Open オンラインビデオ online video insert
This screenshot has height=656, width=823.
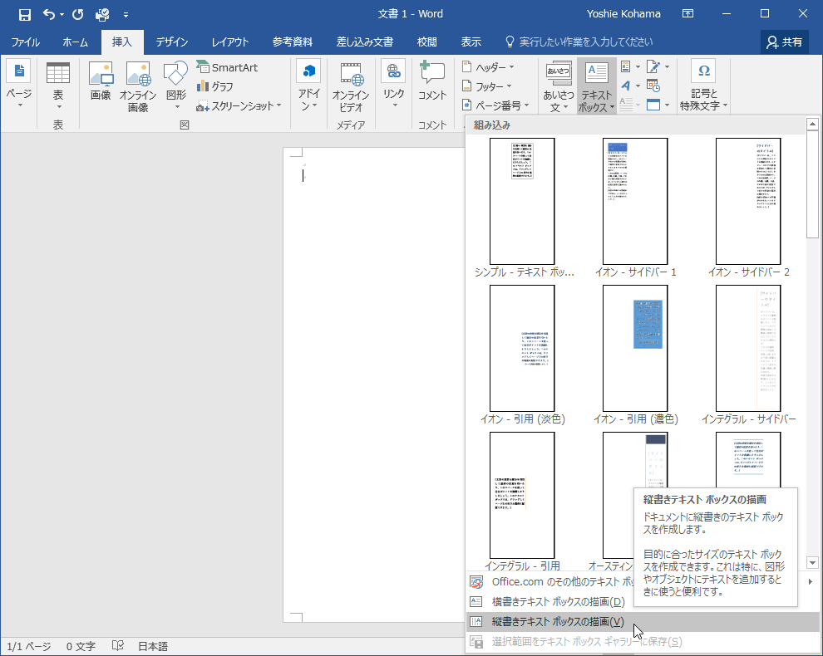pyautogui.click(x=351, y=86)
